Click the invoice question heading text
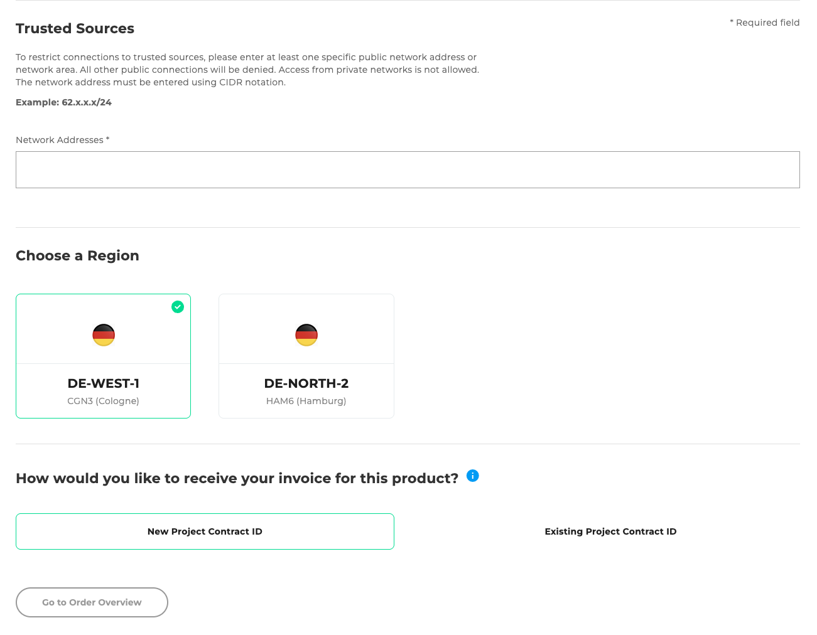Screen dimensions: 817x635 237,479
